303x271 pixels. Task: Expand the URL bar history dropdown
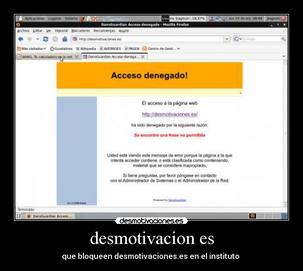click(x=227, y=39)
